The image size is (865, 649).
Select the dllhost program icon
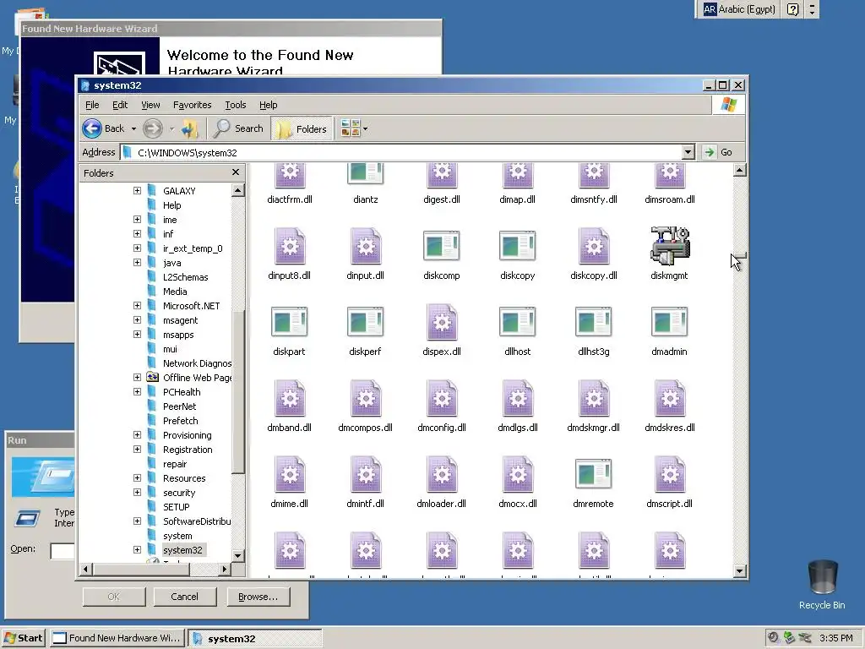518,322
